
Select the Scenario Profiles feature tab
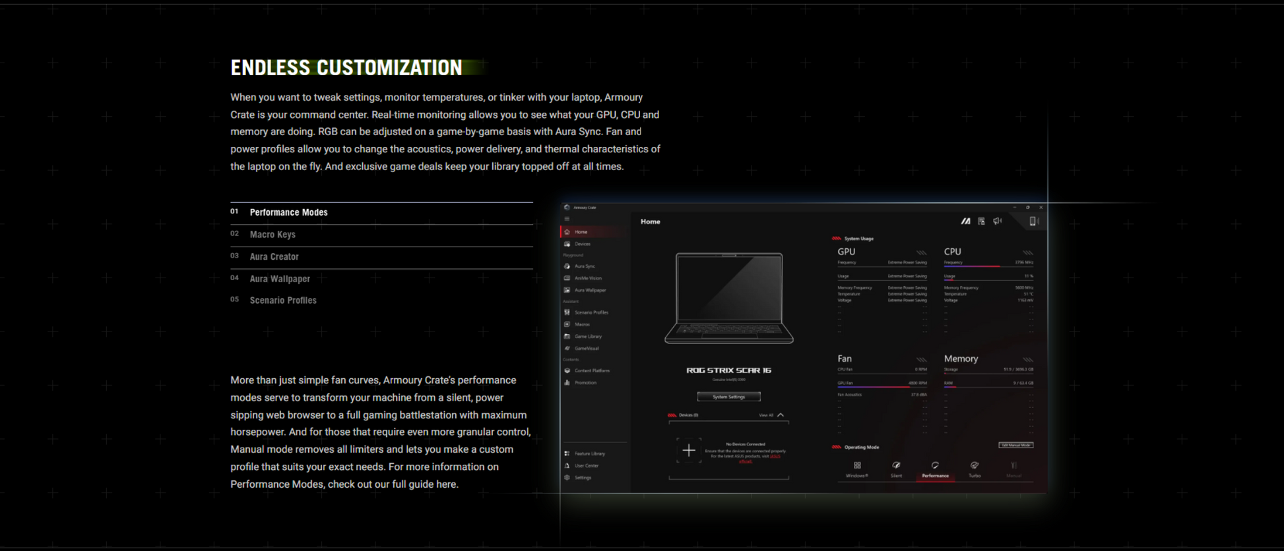(x=282, y=301)
